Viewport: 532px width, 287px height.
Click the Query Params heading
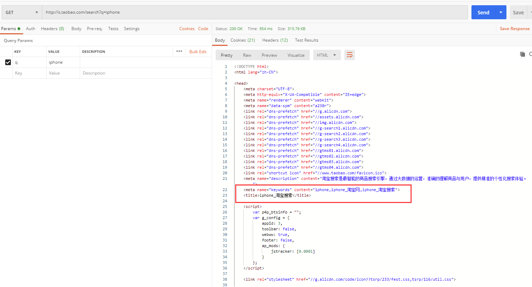(x=18, y=41)
